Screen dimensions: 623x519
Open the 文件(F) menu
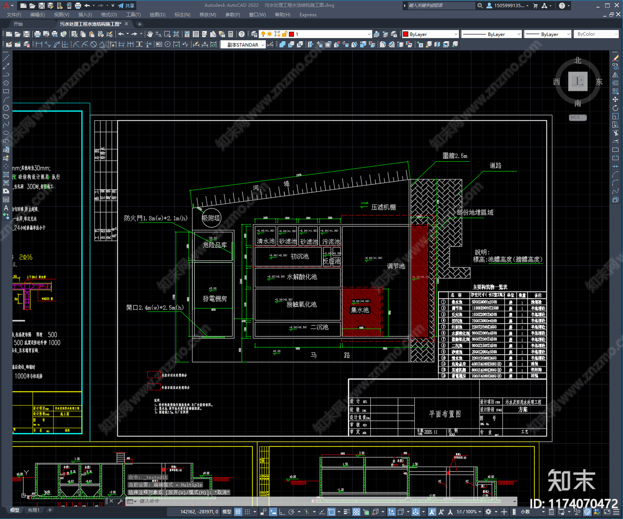click(14, 15)
